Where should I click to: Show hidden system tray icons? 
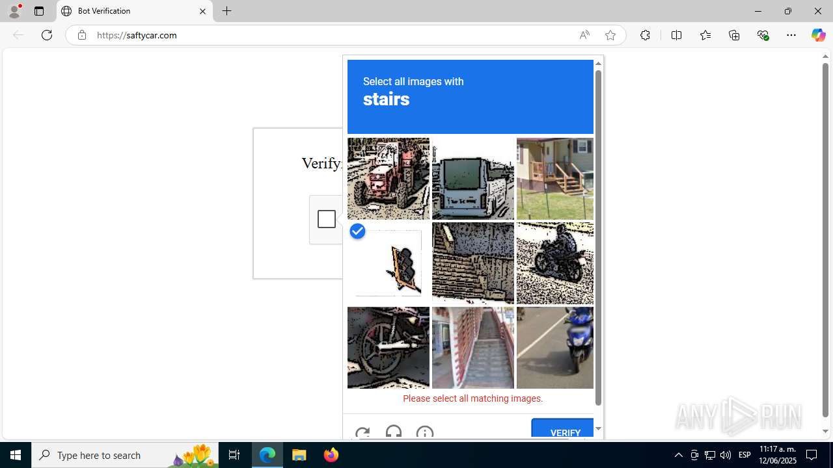point(679,455)
